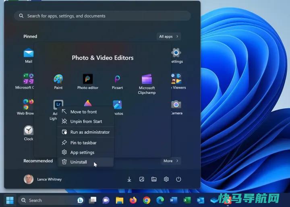290x207 pixels.
Task: Open the Teams Chat taskbar icon
Action: 106,200
